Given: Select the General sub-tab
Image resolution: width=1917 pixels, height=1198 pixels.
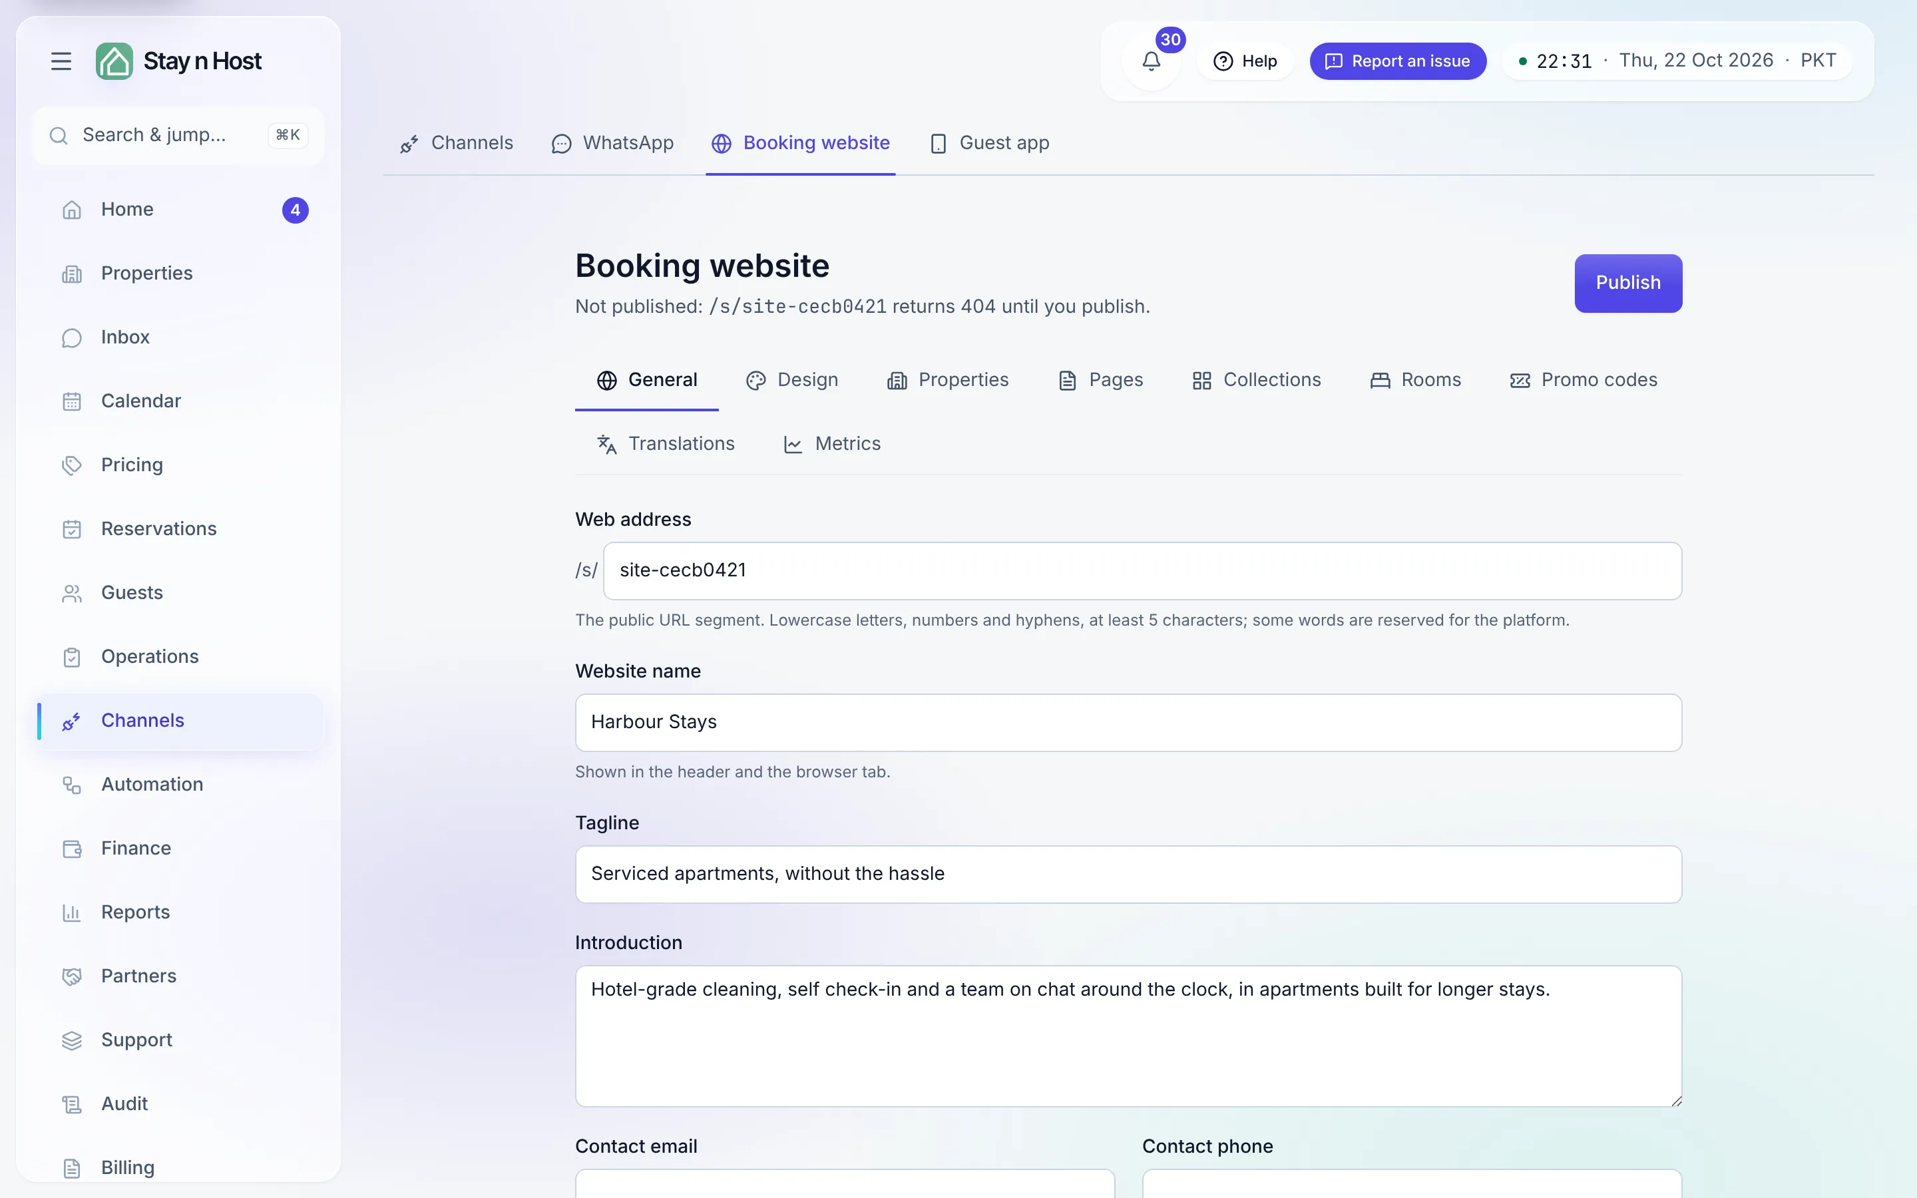Looking at the screenshot, I should tap(646, 380).
